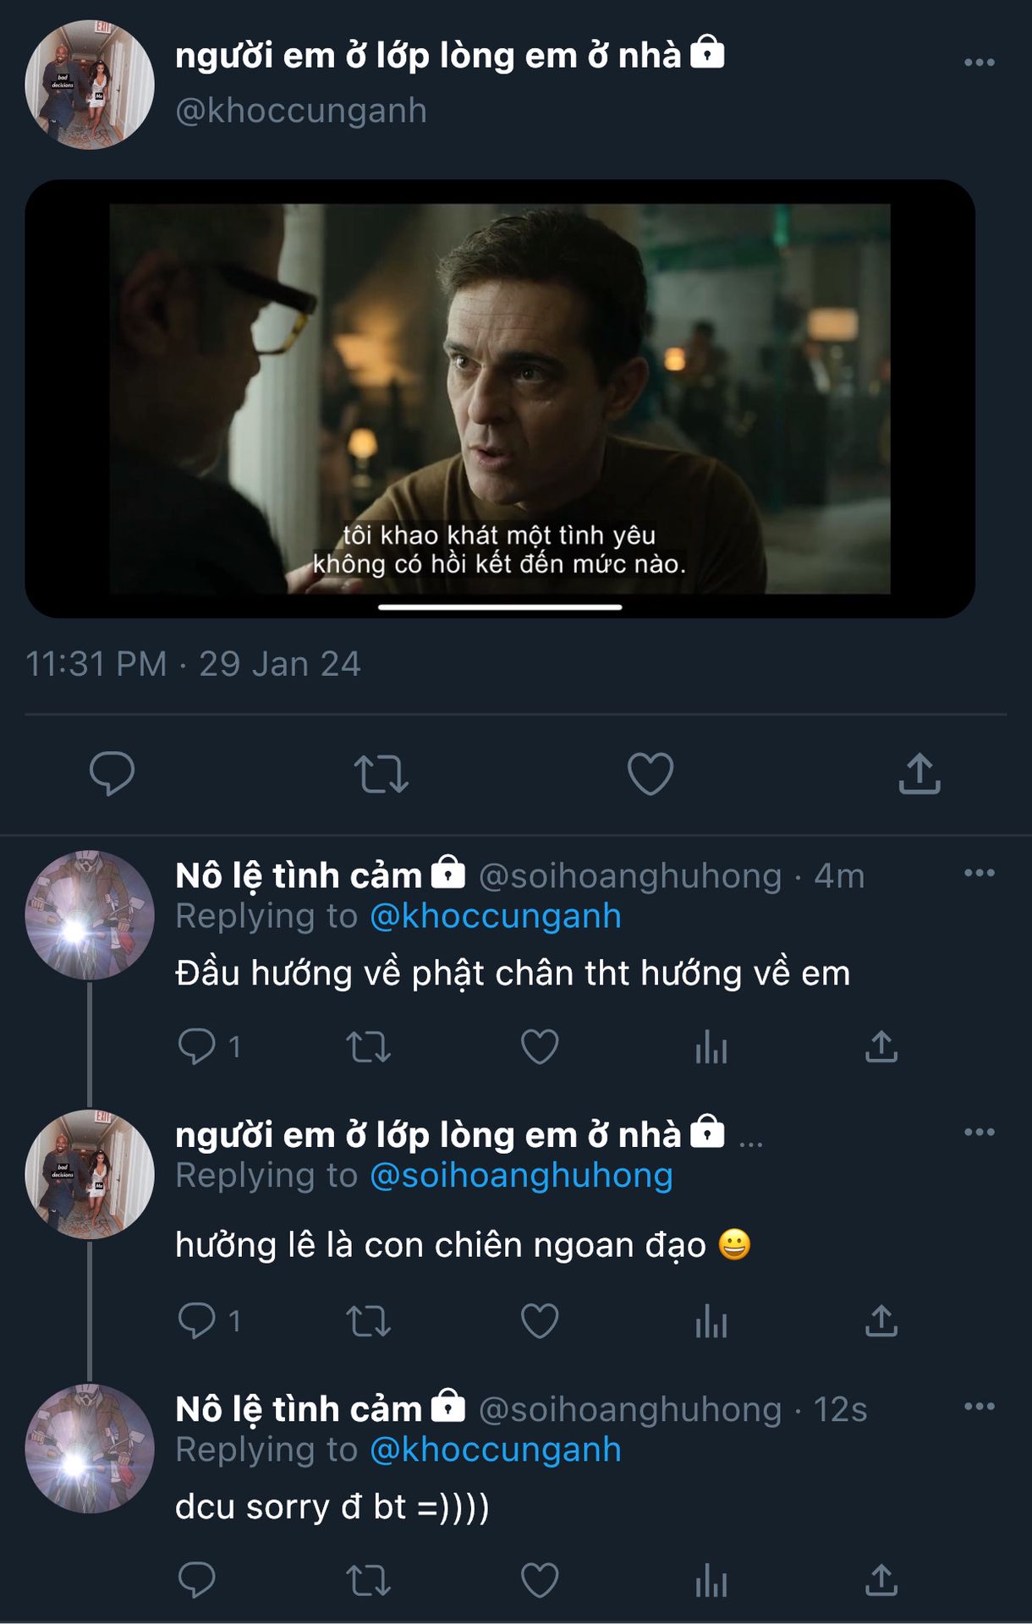Open Nô lệ tình cảm avatar in first reply
This screenshot has height=1624, width=1032.
(x=90, y=915)
